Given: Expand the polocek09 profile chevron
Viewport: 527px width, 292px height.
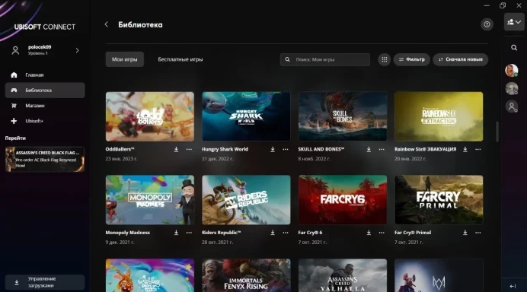Looking at the screenshot, I should [78, 50].
